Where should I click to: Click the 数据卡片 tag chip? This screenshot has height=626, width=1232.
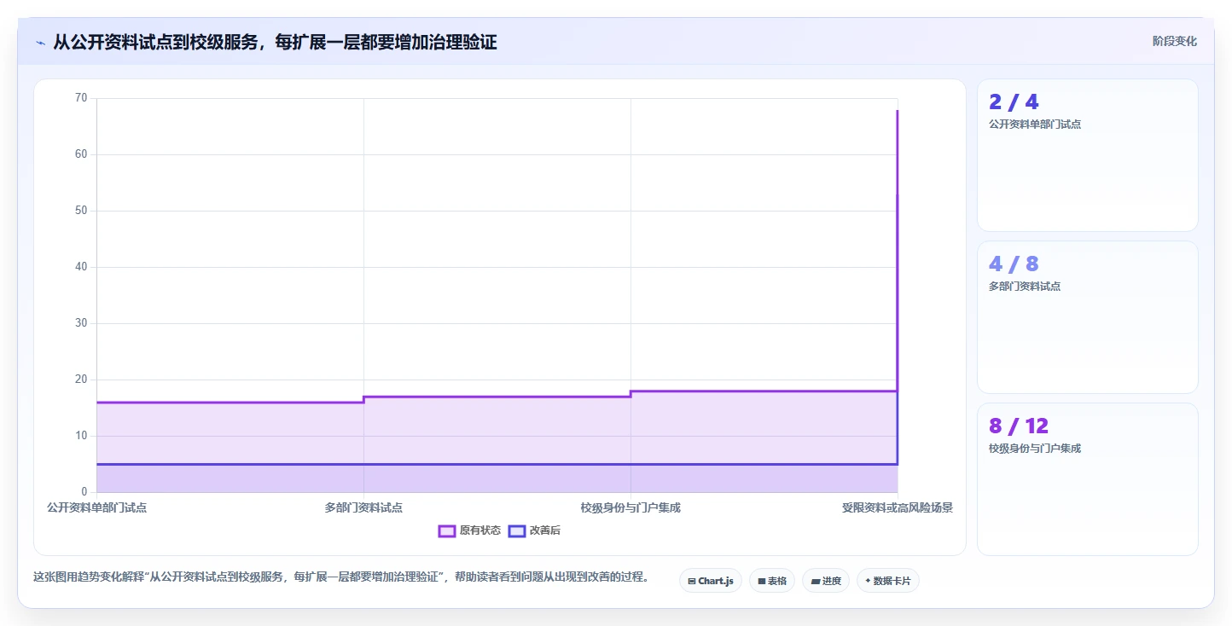pyautogui.click(x=888, y=581)
